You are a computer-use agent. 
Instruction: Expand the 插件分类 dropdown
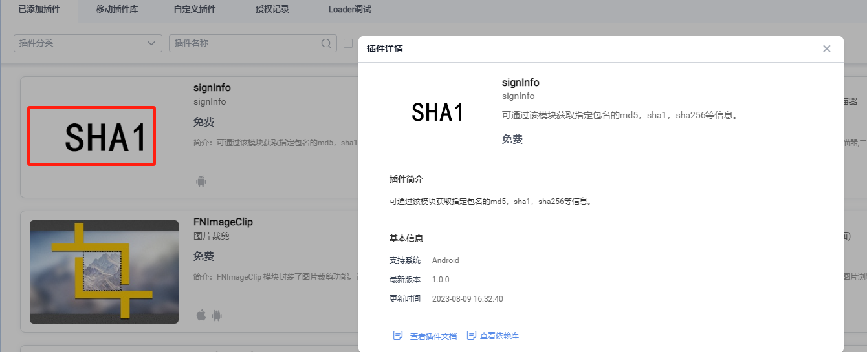pyautogui.click(x=88, y=43)
